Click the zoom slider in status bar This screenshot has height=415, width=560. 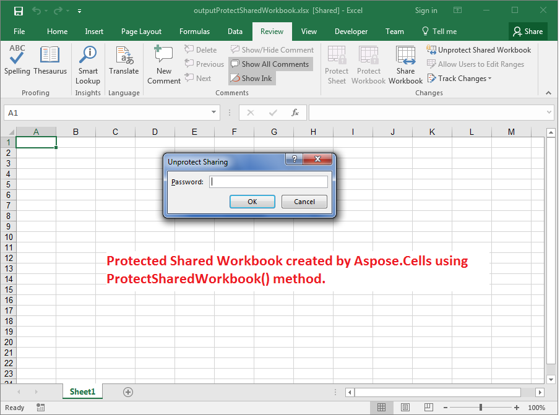481,408
